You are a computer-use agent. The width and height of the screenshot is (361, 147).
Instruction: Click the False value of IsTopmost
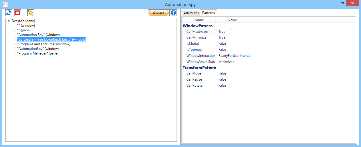click(x=222, y=50)
